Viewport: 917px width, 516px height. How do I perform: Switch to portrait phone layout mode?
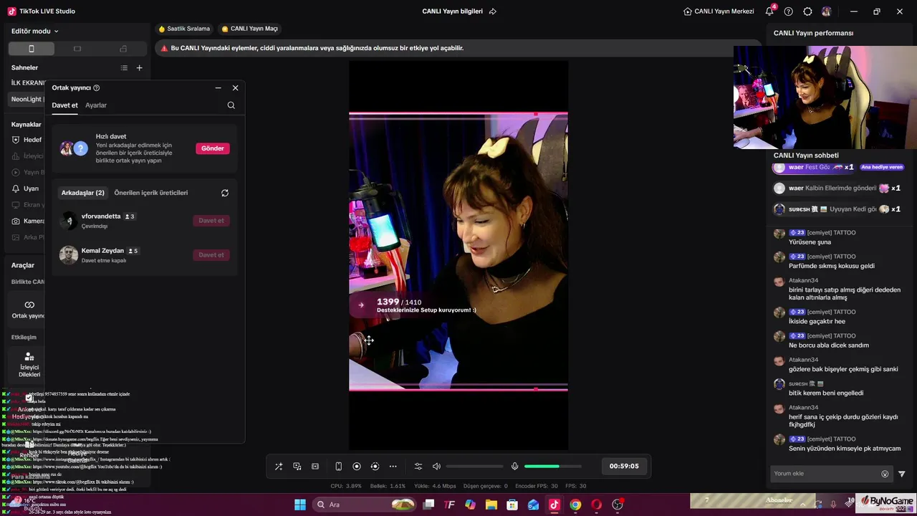[31, 49]
